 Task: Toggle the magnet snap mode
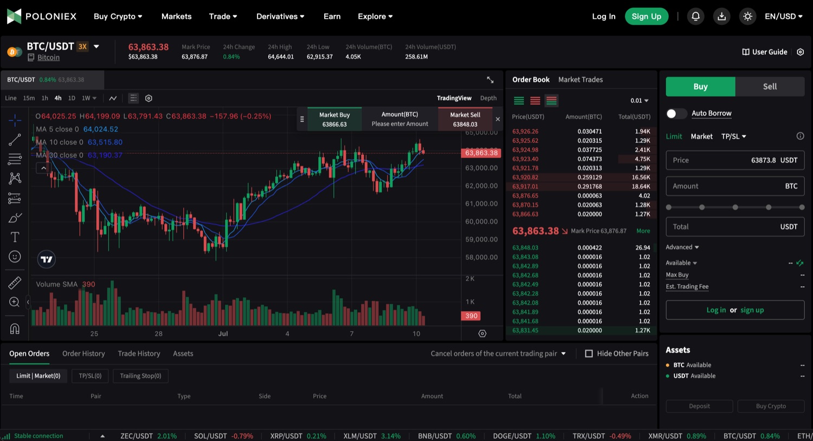pyautogui.click(x=15, y=328)
